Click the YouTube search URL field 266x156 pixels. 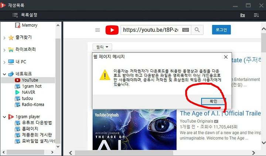151,30
